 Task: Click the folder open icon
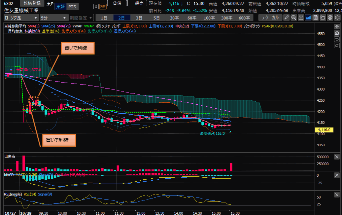click(323, 18)
